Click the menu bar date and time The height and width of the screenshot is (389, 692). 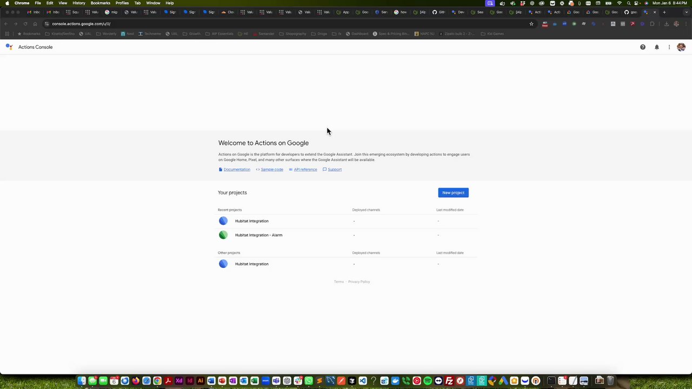670,3
